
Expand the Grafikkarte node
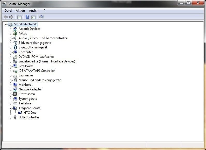point(11,66)
